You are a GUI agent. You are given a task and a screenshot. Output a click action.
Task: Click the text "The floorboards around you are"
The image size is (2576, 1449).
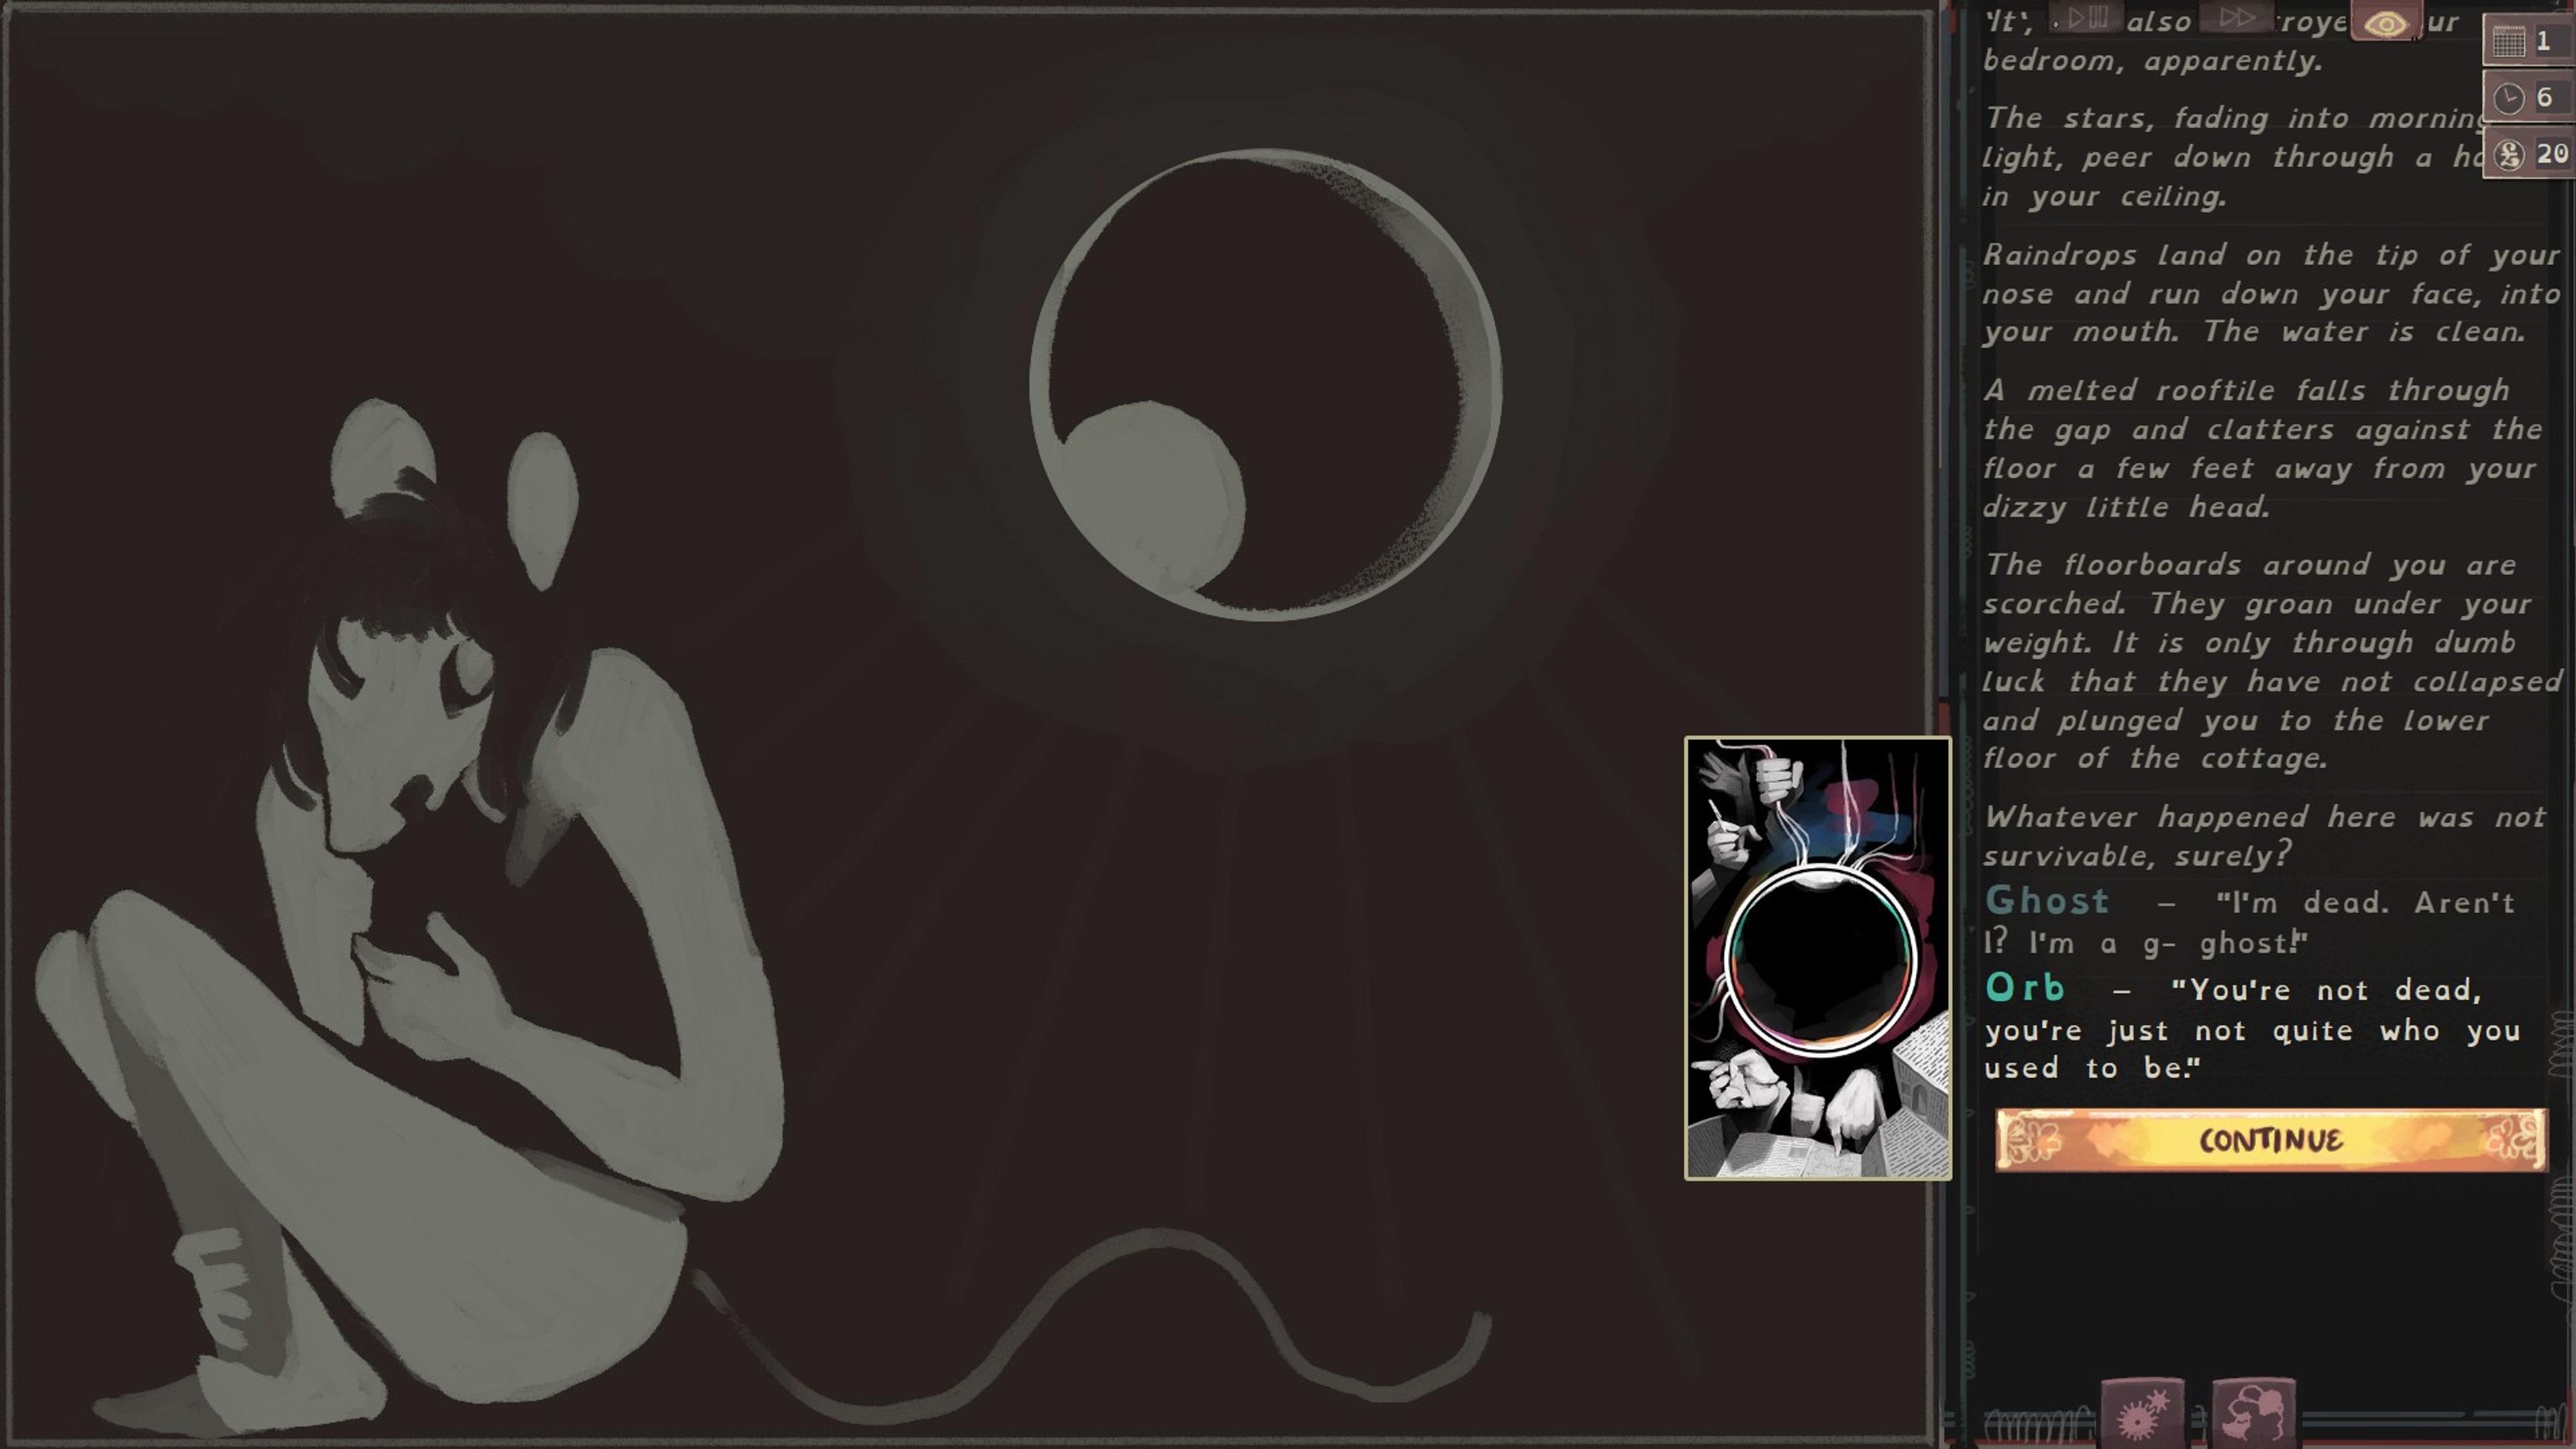[2250, 565]
